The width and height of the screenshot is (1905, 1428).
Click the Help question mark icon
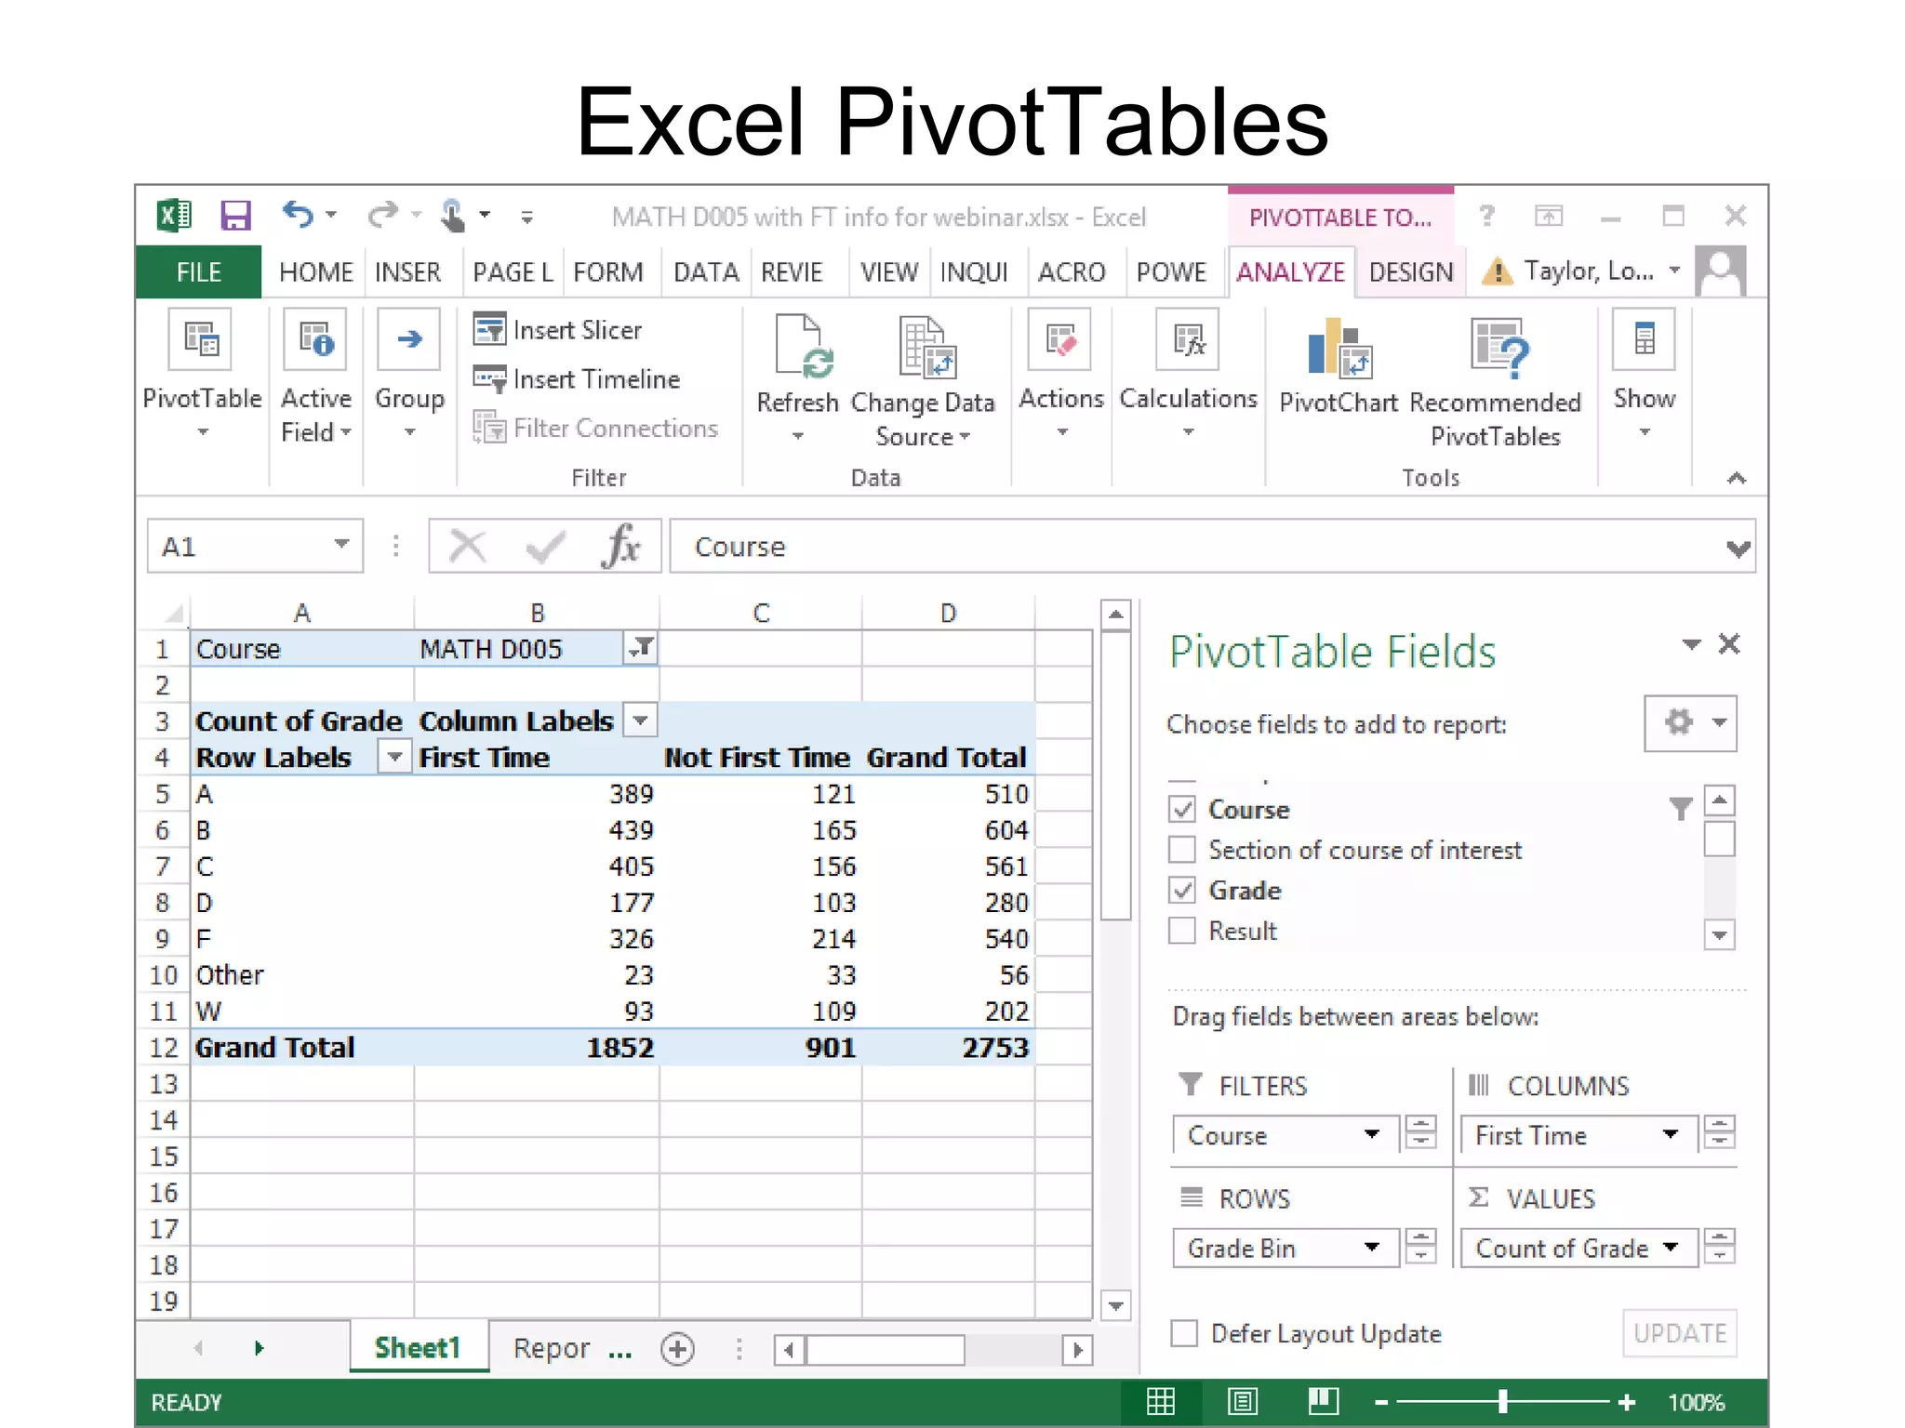pos(1486,217)
